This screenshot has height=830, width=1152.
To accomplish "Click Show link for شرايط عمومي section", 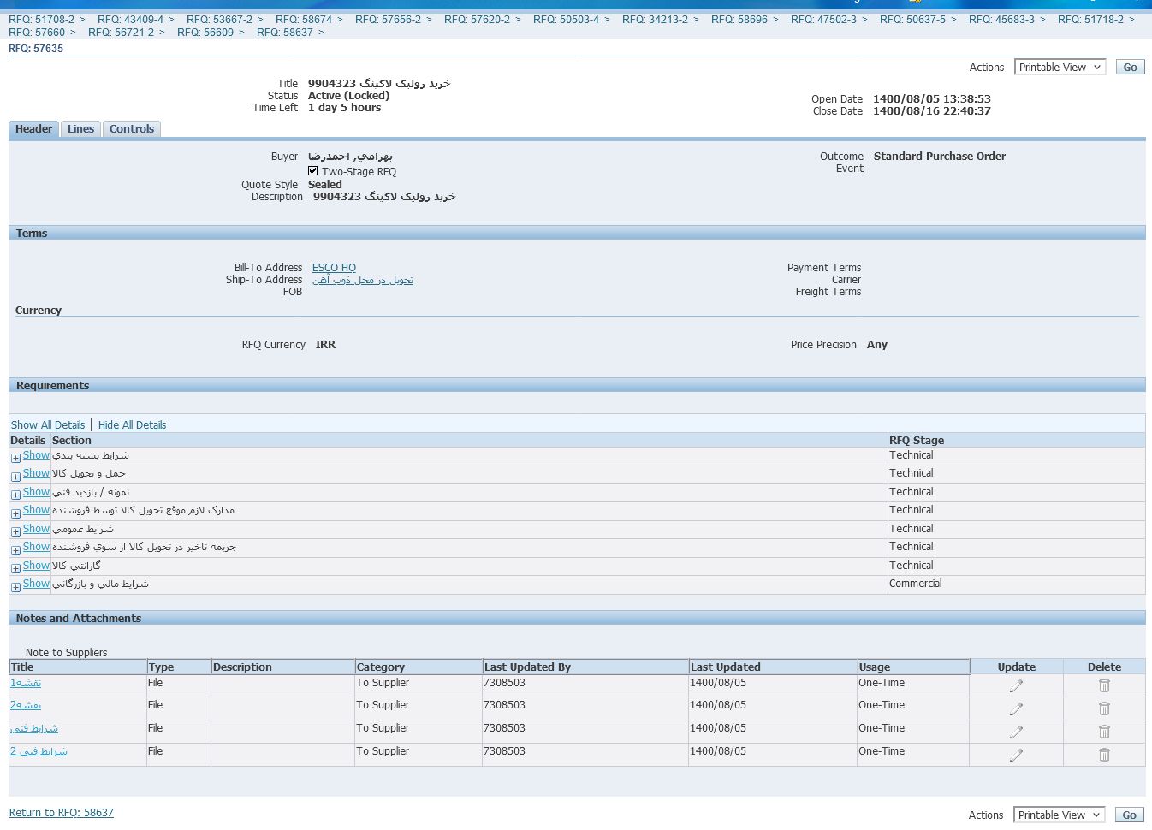I will point(36,529).
